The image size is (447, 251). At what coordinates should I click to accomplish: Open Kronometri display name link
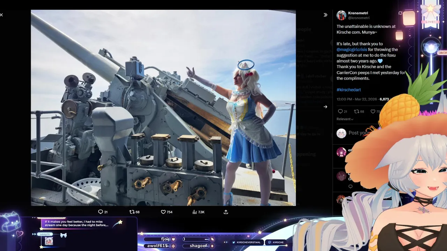358,13
